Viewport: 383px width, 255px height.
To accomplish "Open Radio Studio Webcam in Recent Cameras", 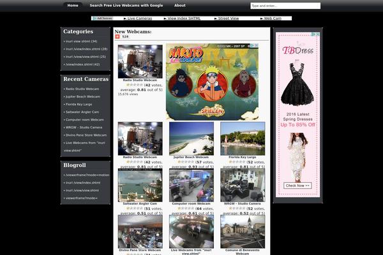I will point(82,89).
